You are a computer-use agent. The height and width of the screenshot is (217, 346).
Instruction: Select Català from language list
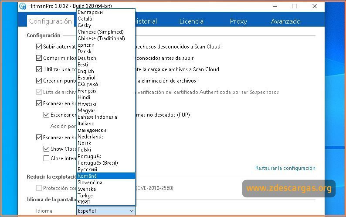click(106, 19)
